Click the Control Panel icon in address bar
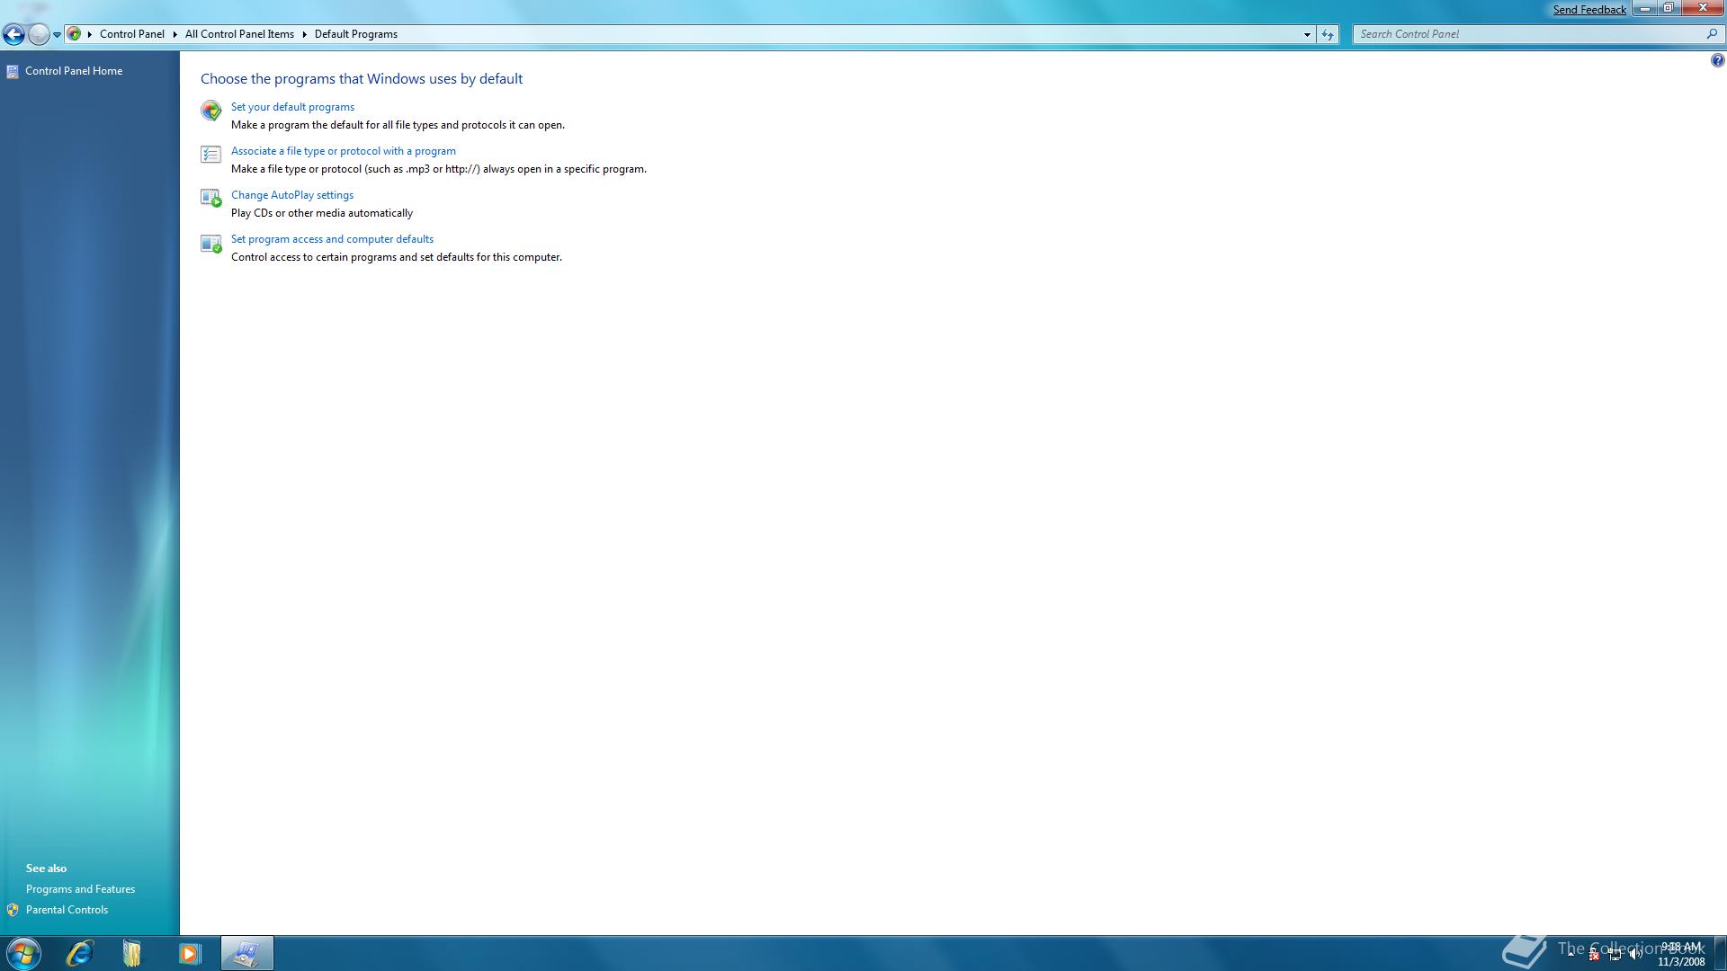This screenshot has width=1727, height=971. (75, 34)
